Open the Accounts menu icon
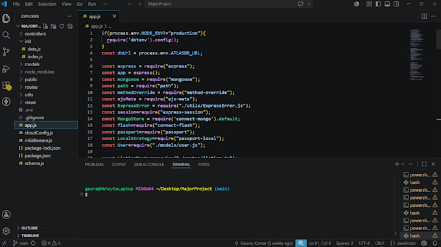This screenshot has height=247, width=441. [6, 215]
